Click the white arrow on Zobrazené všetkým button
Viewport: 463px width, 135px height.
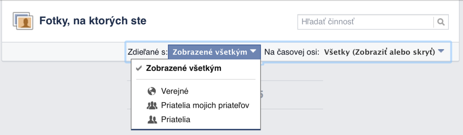coord(253,51)
